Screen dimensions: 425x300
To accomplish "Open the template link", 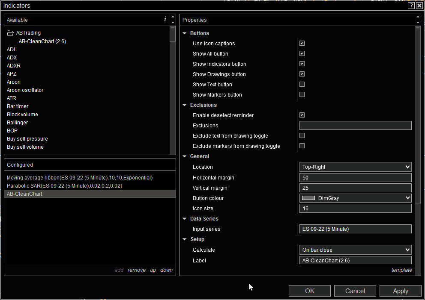I will pyautogui.click(x=401, y=270).
